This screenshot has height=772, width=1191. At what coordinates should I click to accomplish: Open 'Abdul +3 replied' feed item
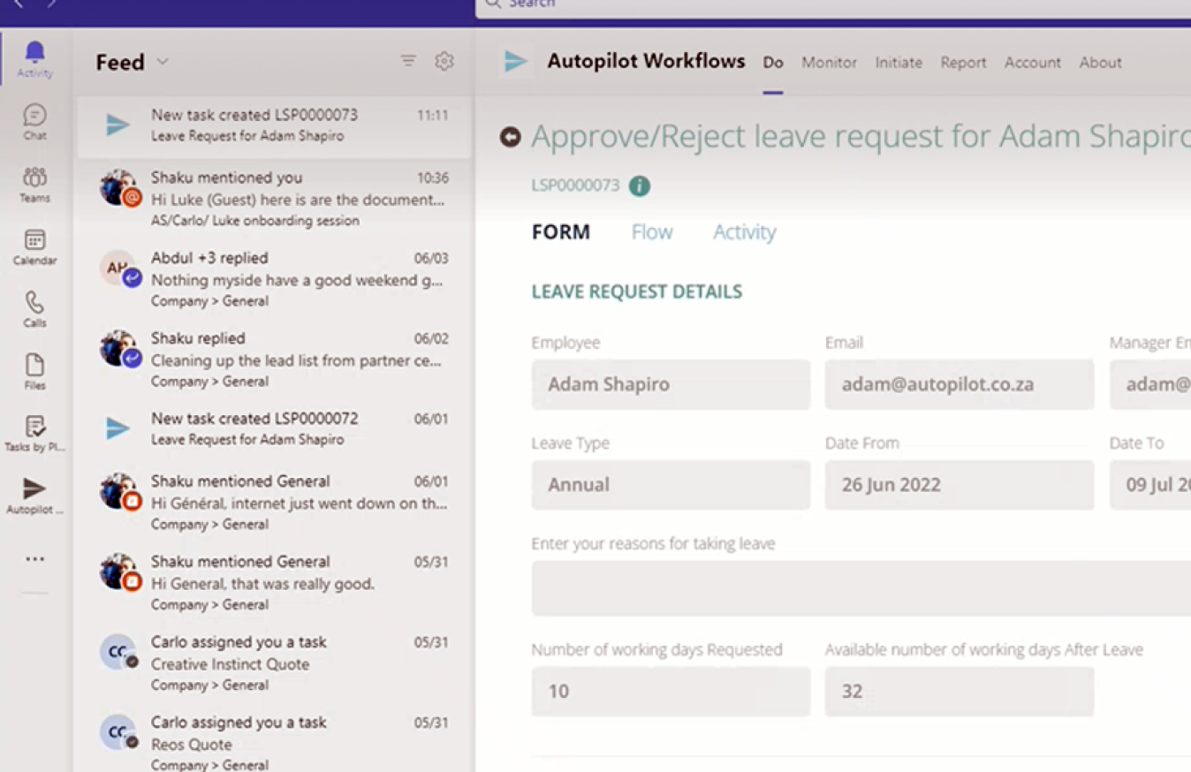[x=275, y=279]
